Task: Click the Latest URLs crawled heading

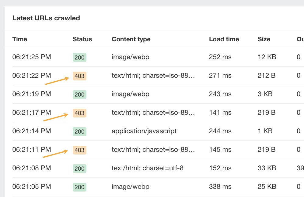Action: pos(46,18)
